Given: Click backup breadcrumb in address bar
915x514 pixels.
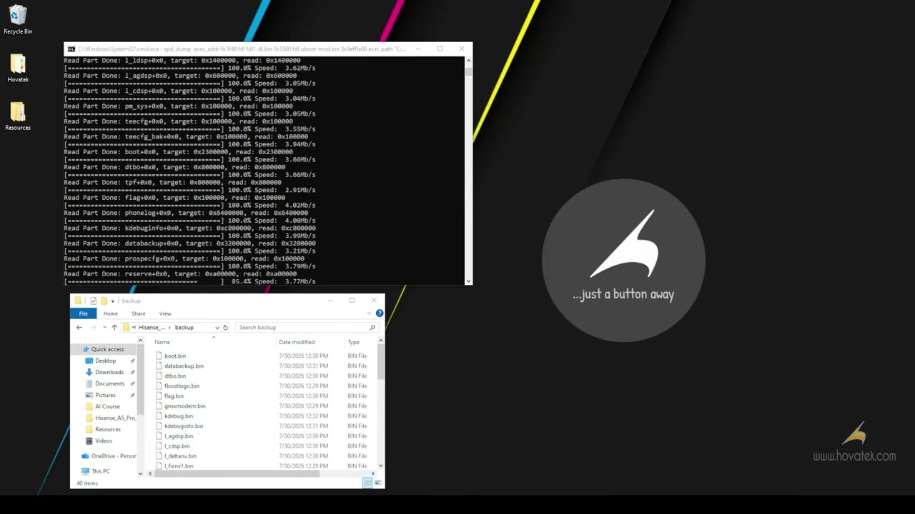Looking at the screenshot, I should [x=184, y=328].
